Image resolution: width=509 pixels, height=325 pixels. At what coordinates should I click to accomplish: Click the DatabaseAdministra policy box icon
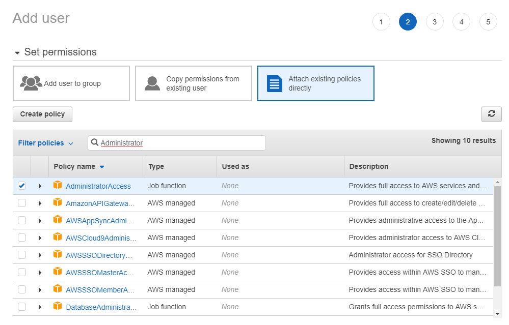point(58,306)
